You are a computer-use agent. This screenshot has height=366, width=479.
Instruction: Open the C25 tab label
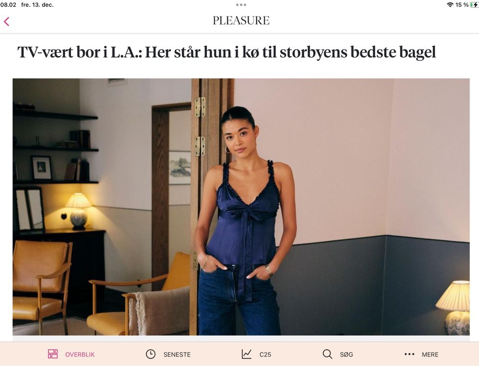(x=265, y=355)
